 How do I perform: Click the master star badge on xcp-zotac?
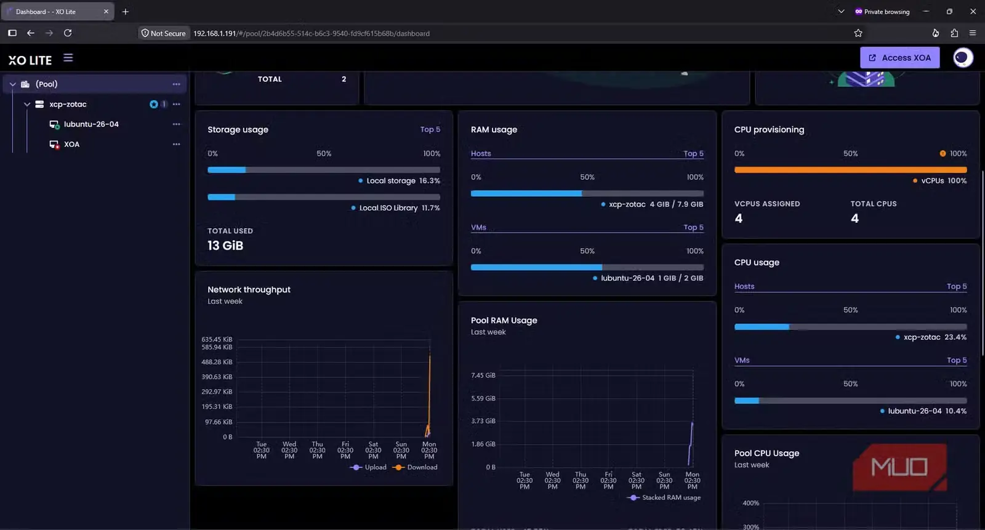(153, 105)
